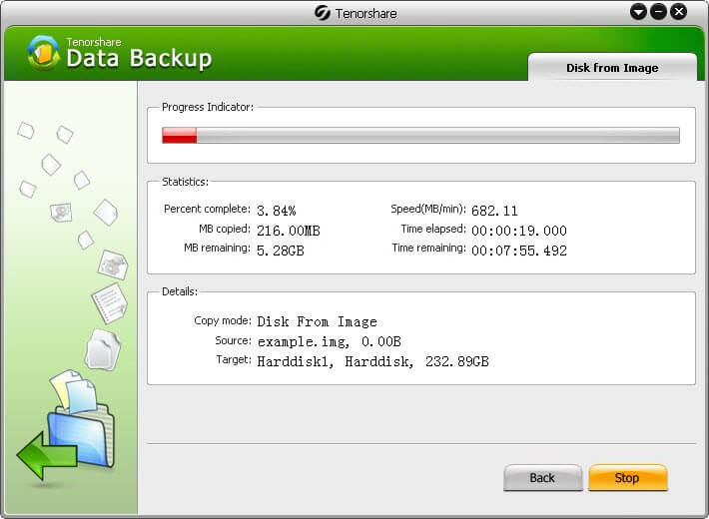Close the Tenorshare Data Backup window

tap(679, 12)
